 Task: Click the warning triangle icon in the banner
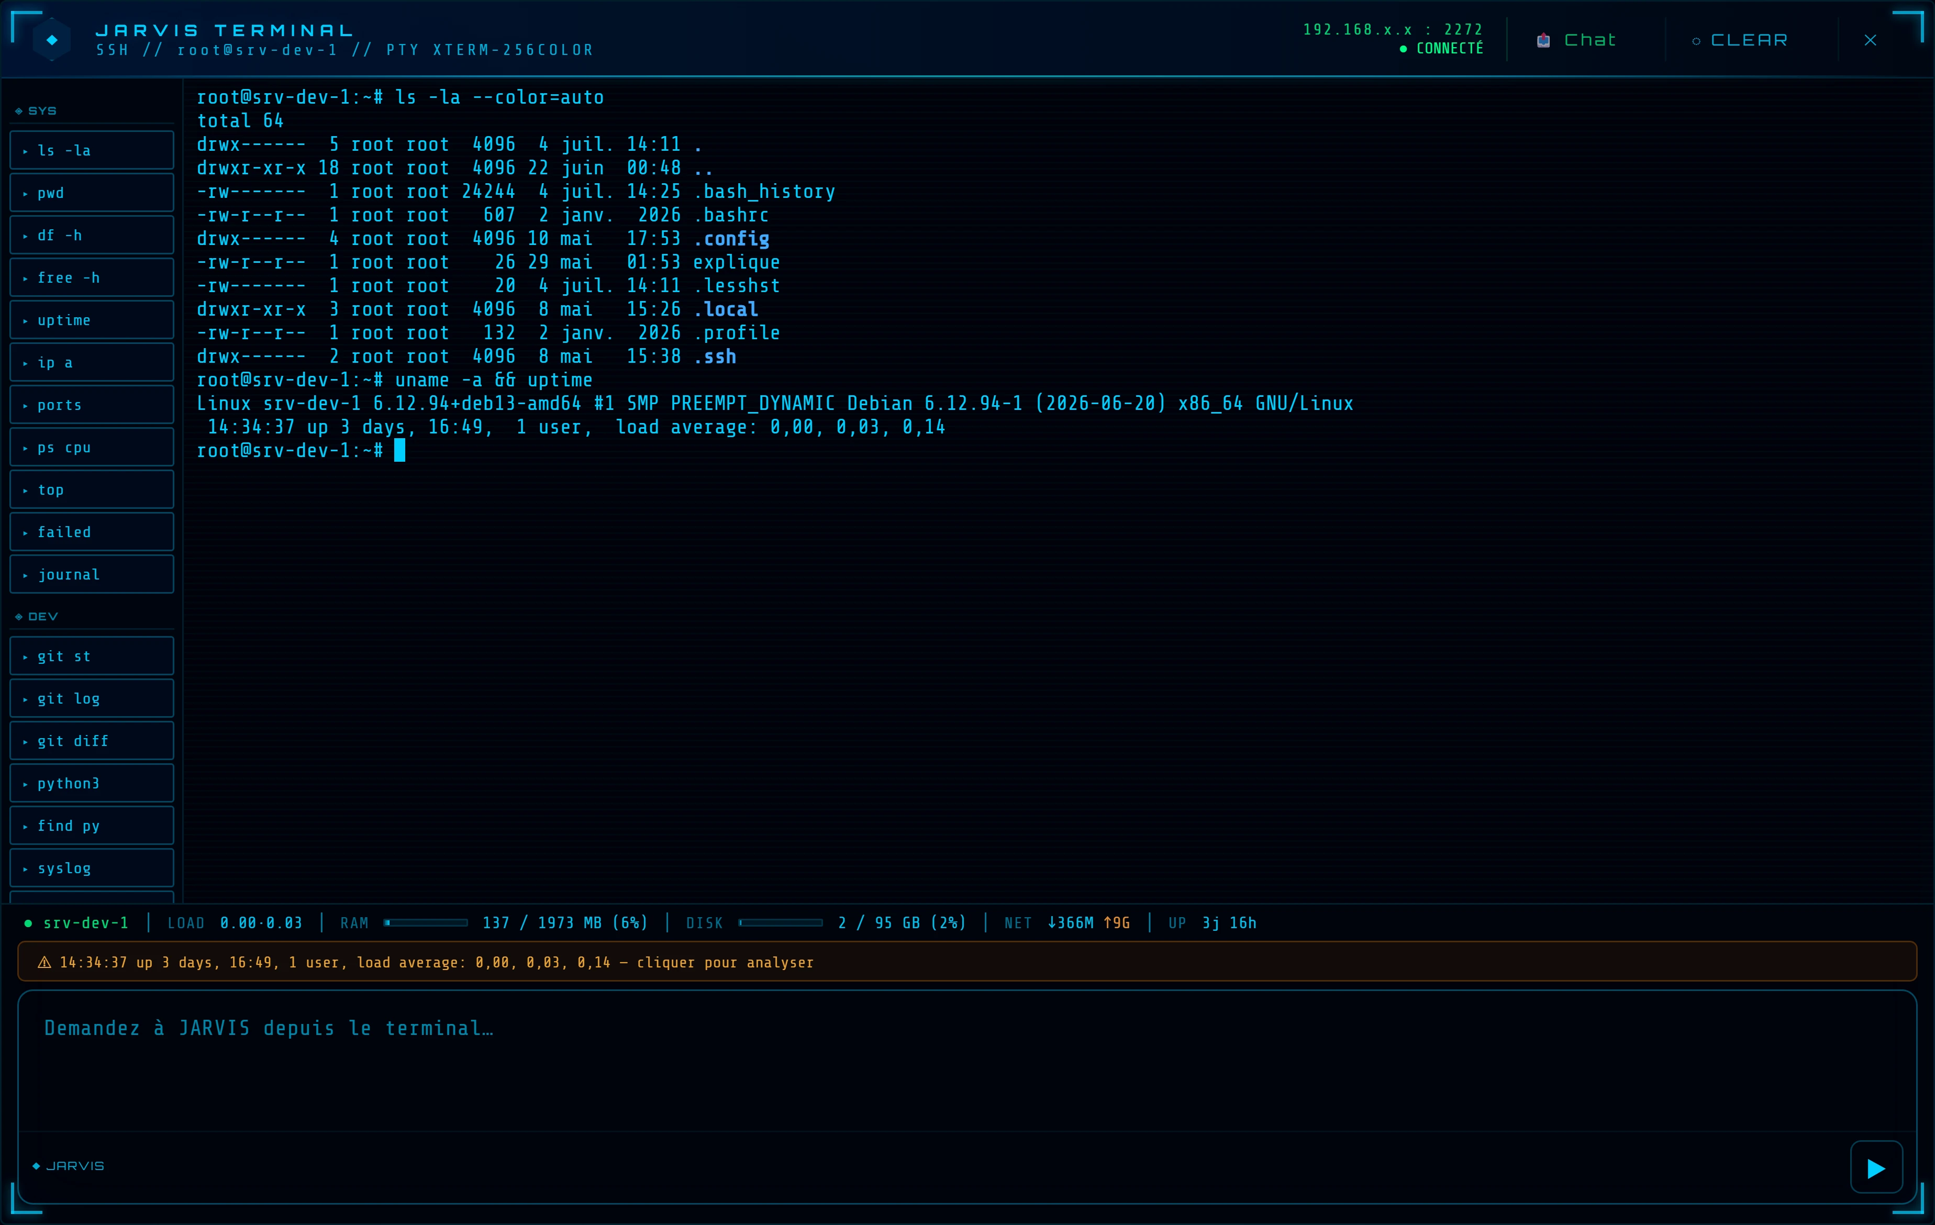click(x=45, y=962)
